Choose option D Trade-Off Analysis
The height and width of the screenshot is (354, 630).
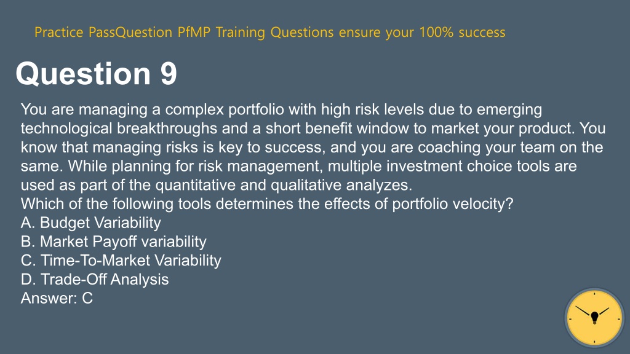[x=95, y=280]
